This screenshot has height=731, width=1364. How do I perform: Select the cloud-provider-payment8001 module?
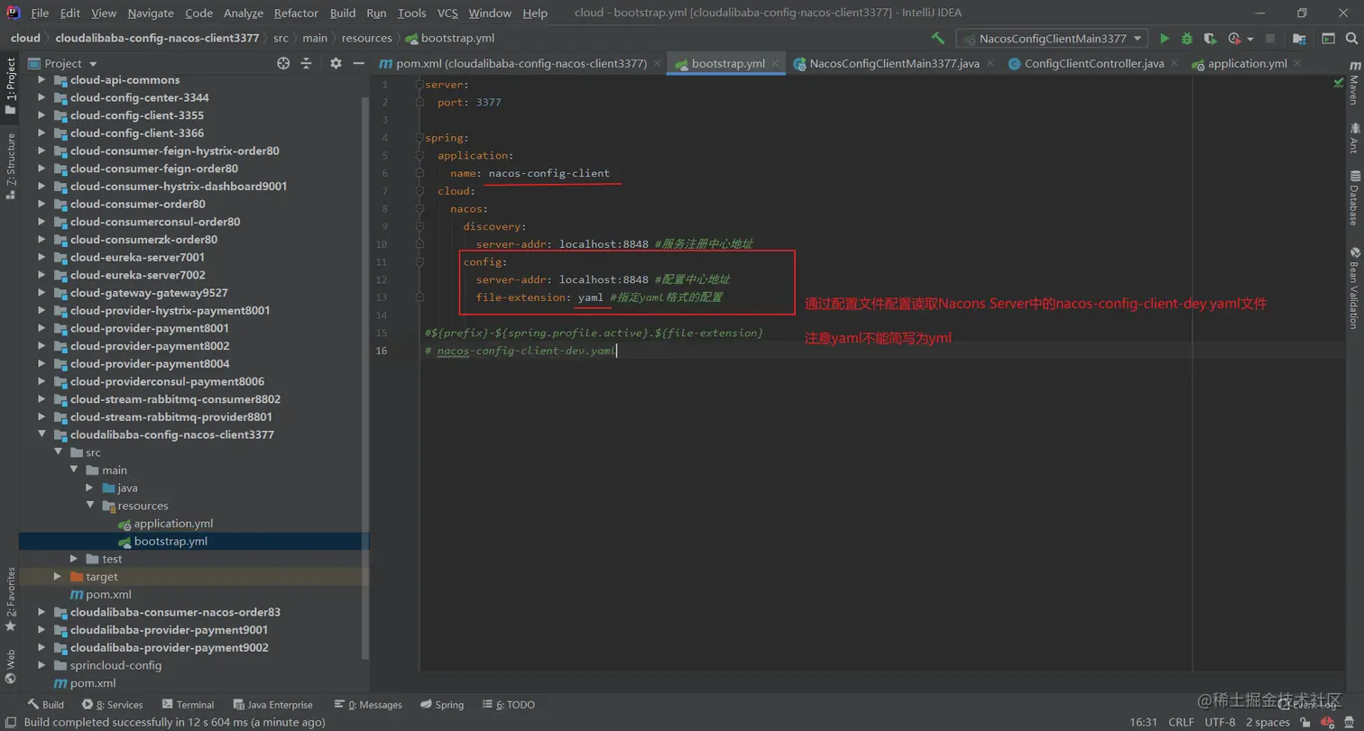coord(150,328)
